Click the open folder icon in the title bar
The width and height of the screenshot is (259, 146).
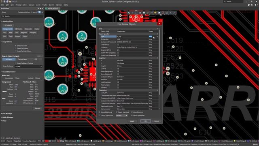click(10, 2)
